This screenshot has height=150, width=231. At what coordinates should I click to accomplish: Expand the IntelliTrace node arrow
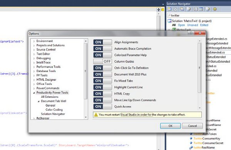pos(34,63)
